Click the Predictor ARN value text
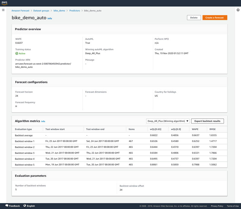The image size is (241, 209). coord(43,65)
